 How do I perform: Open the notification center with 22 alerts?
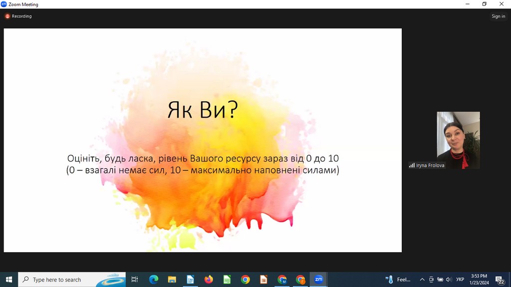pyautogui.click(x=500, y=280)
